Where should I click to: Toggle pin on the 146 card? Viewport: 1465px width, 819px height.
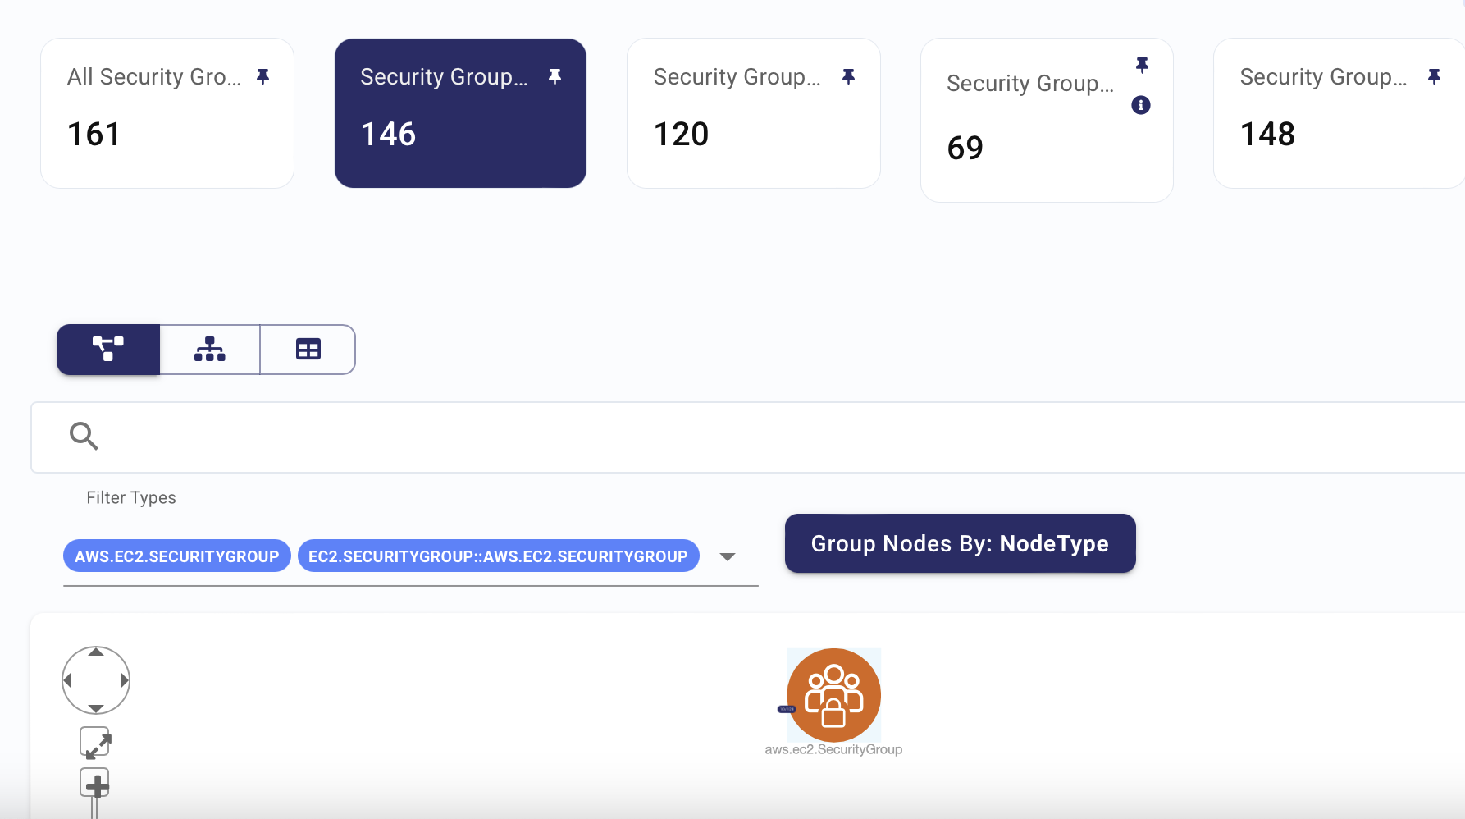point(555,76)
